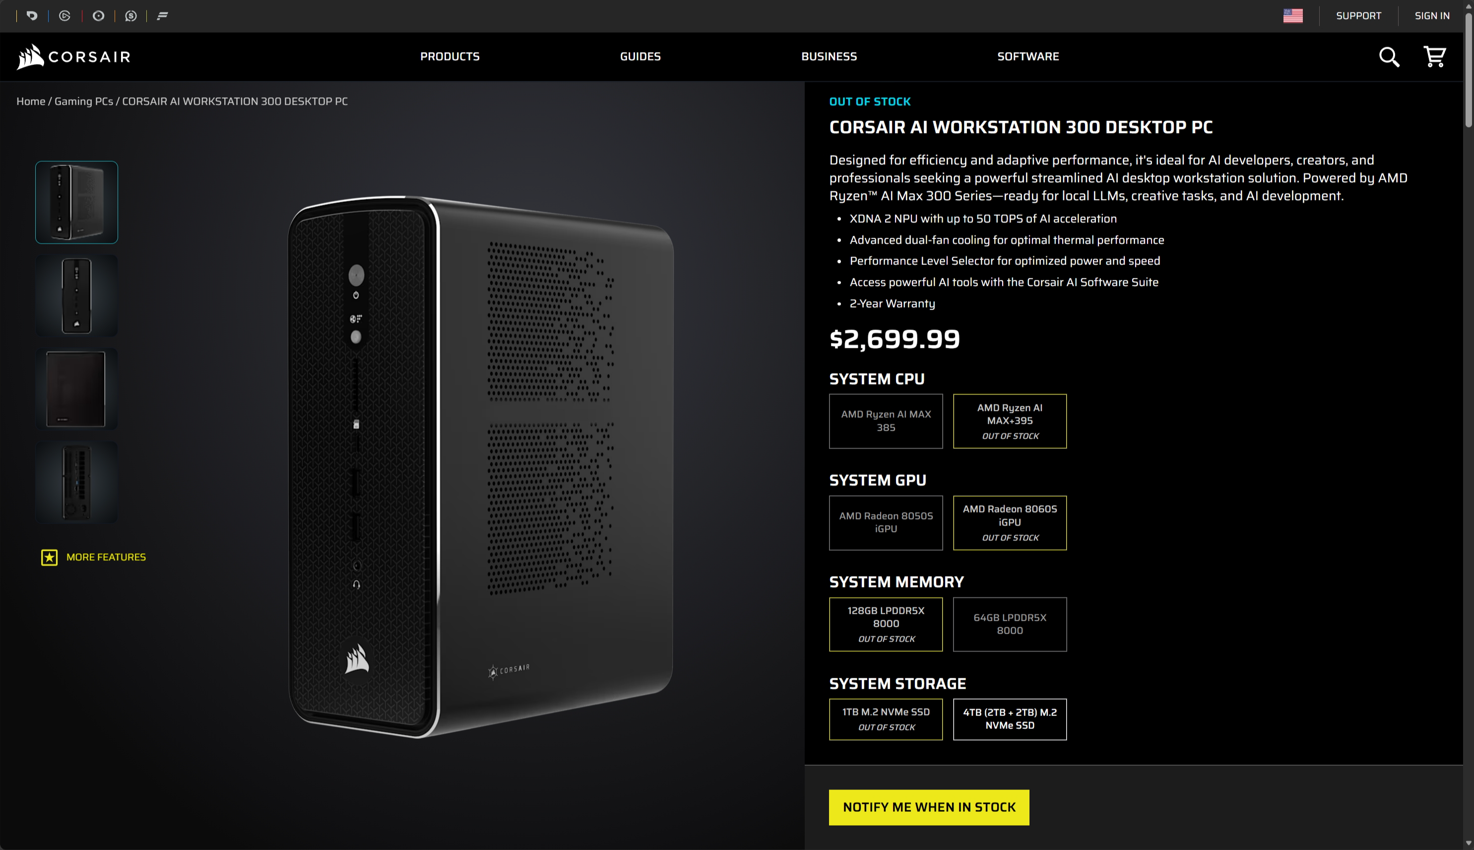Open the GUIDES navigation menu
The height and width of the screenshot is (850, 1474).
[x=640, y=57]
